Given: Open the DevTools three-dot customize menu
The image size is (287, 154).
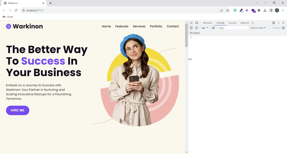Looking at the screenshot, I should [x=279, y=23].
